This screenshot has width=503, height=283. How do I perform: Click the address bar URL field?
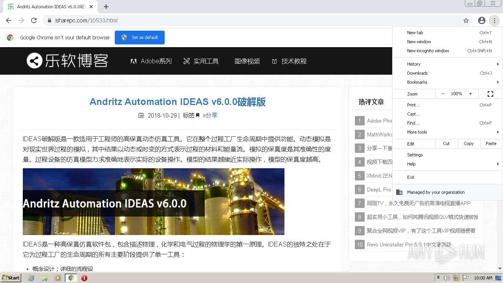click(251, 20)
